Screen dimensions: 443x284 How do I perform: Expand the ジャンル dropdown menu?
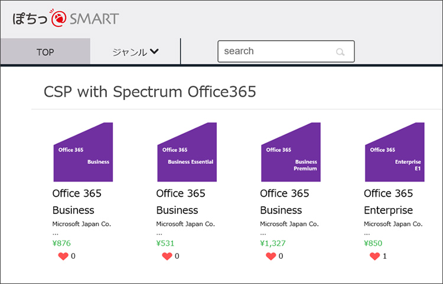tap(135, 52)
